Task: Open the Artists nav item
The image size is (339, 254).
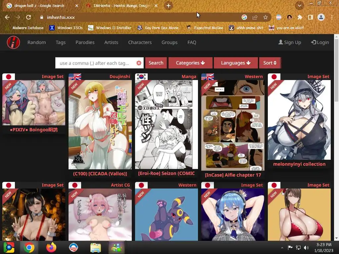Action: (x=111, y=42)
